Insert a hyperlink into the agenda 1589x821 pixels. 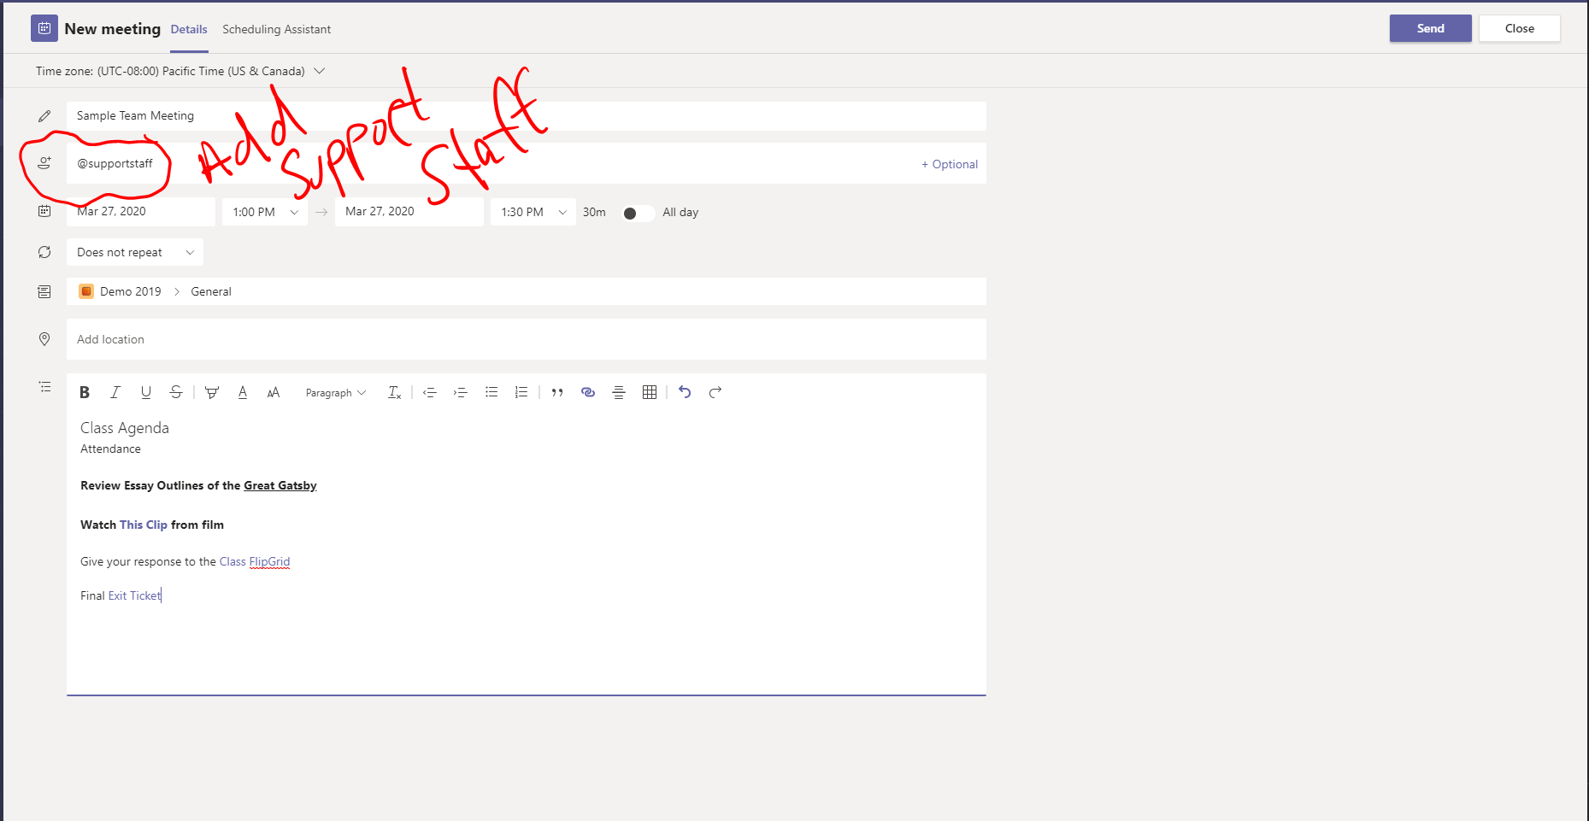(x=588, y=392)
